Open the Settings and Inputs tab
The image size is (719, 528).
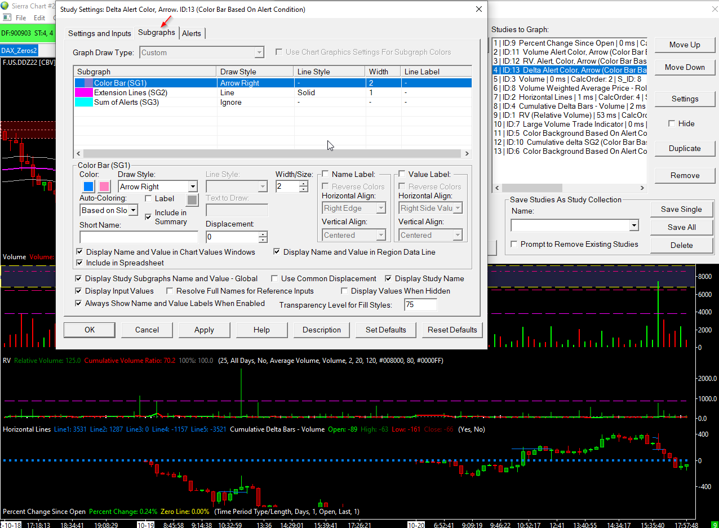point(100,33)
